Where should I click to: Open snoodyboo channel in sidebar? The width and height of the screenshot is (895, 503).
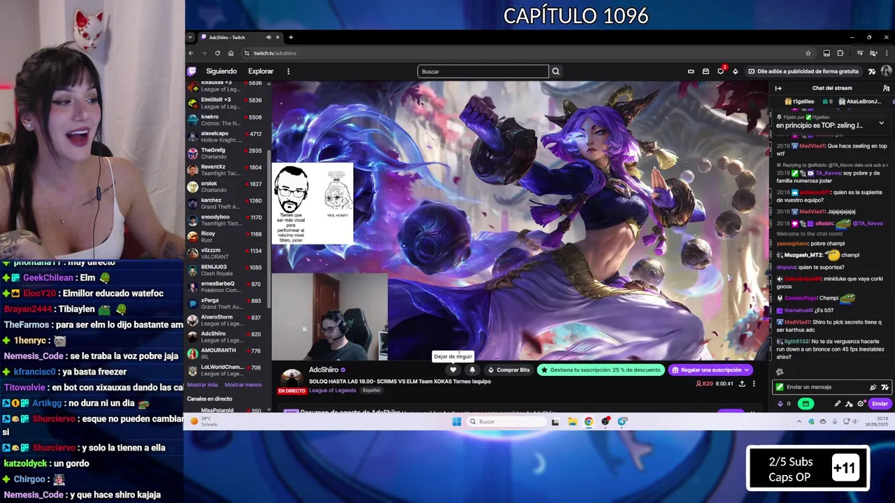click(224, 220)
